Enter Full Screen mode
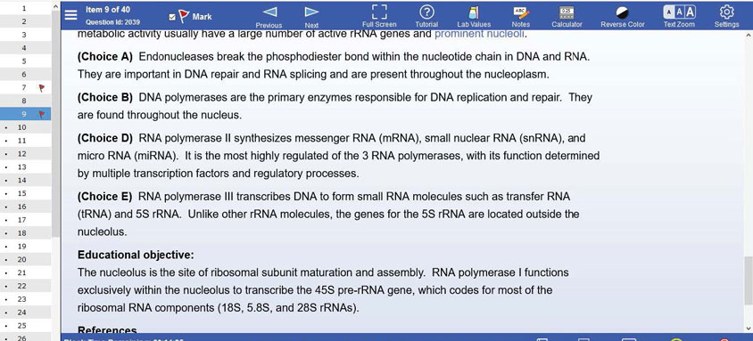 click(379, 16)
